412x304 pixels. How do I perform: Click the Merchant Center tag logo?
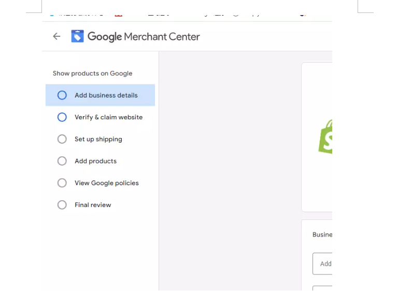pyautogui.click(x=78, y=36)
